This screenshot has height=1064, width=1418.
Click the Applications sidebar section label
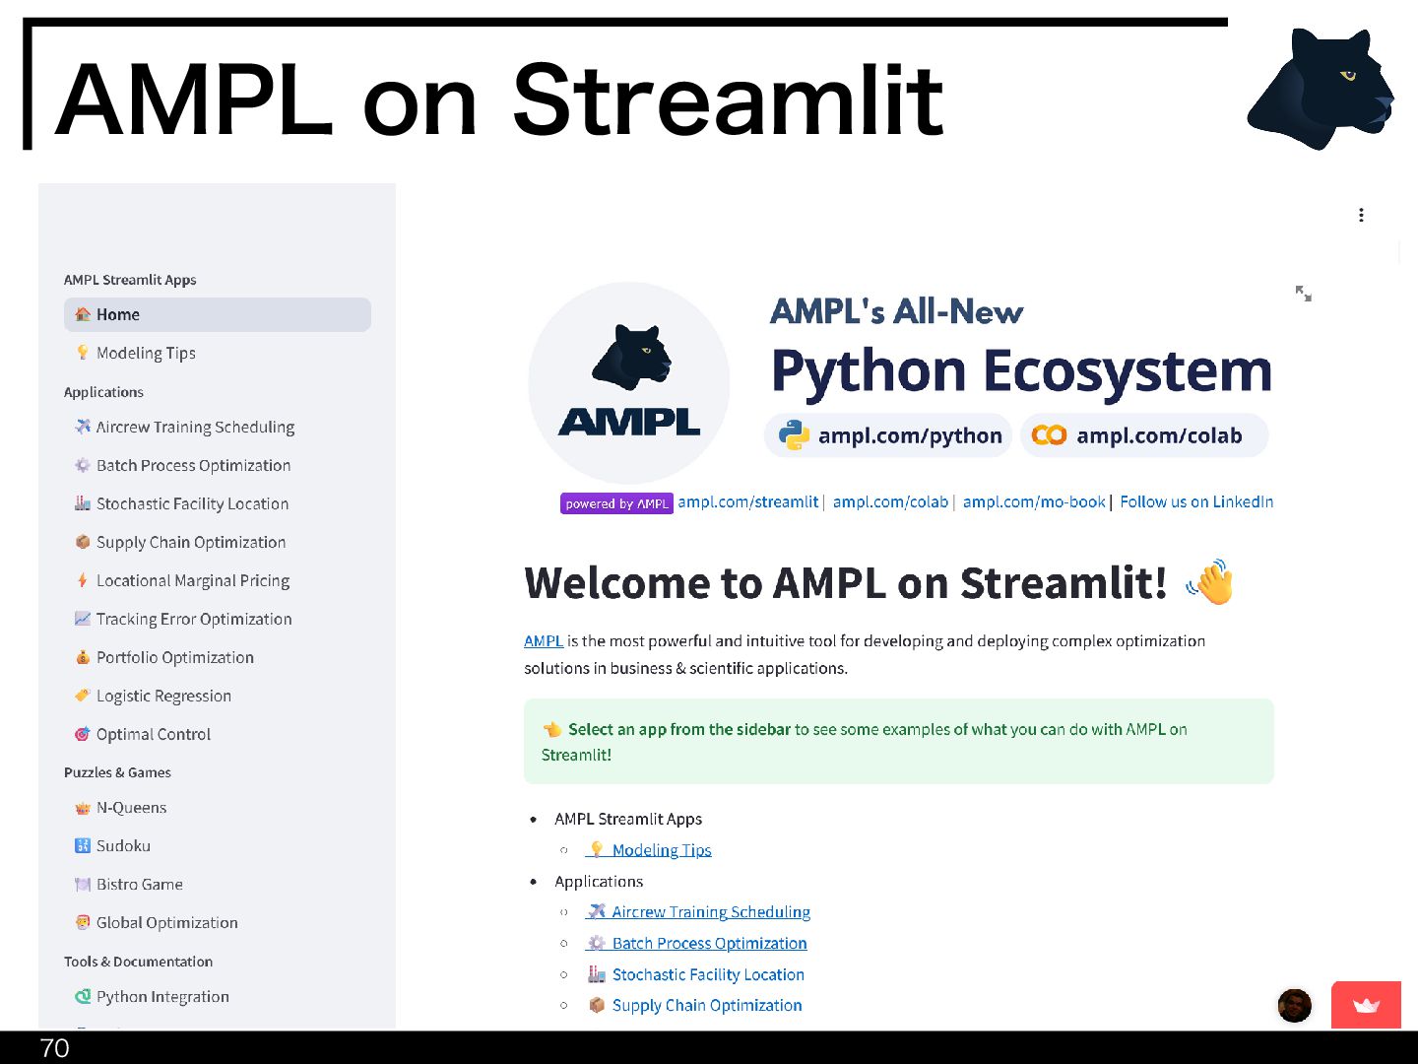click(103, 392)
